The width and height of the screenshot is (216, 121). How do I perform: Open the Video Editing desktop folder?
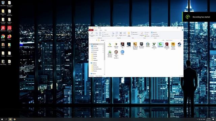[x=3, y=63]
